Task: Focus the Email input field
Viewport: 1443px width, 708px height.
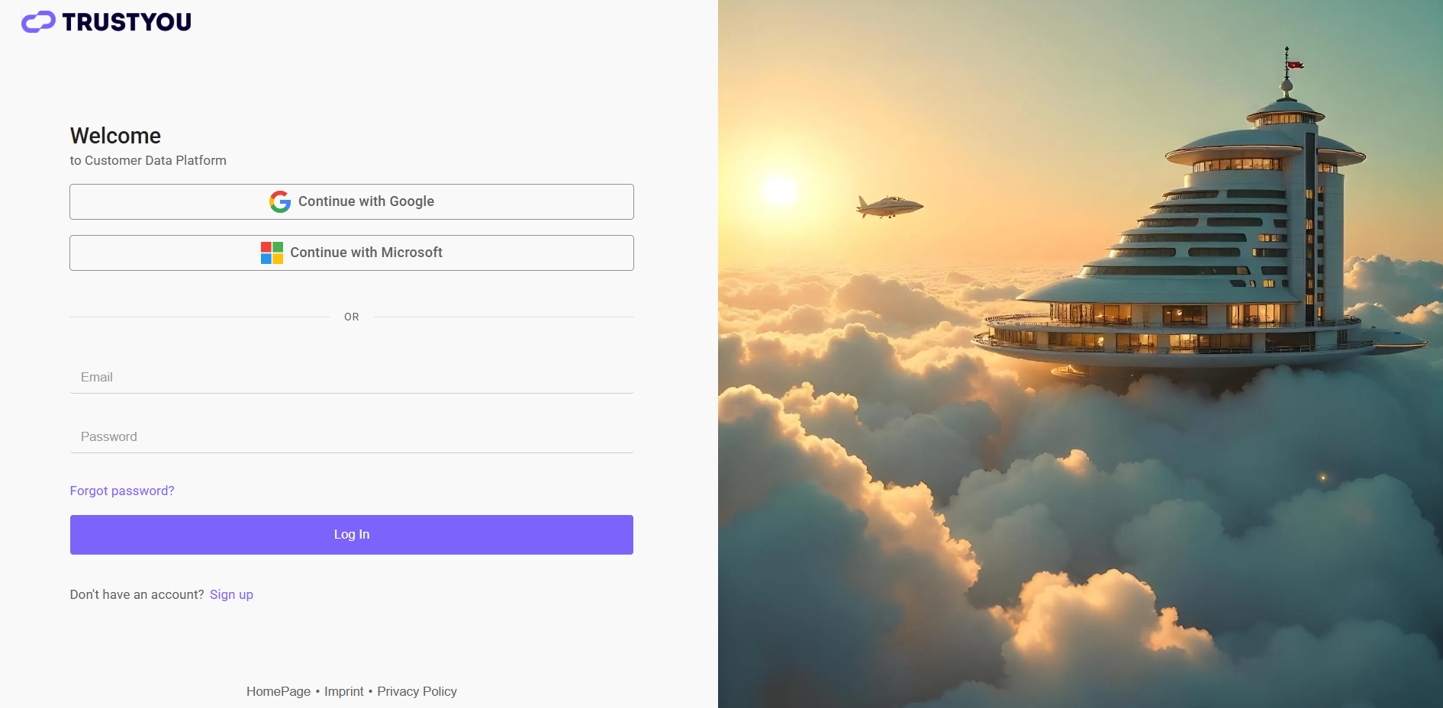Action: [x=352, y=377]
